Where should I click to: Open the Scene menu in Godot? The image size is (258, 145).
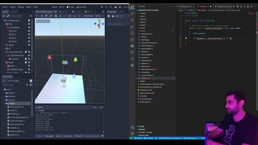click(x=4, y=7)
